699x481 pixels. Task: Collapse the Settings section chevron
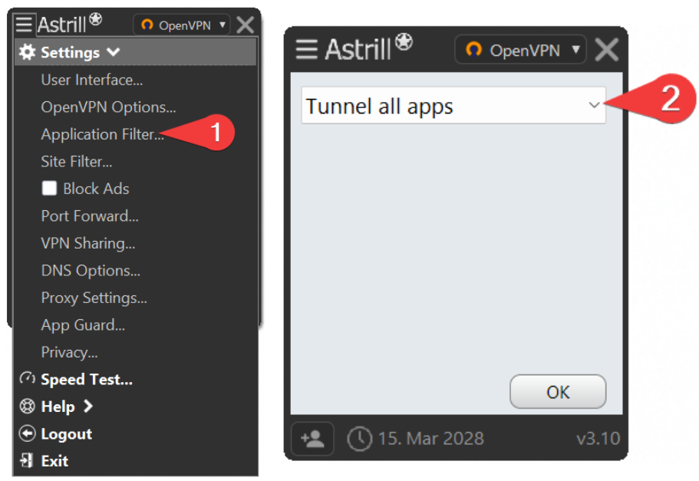(x=114, y=52)
